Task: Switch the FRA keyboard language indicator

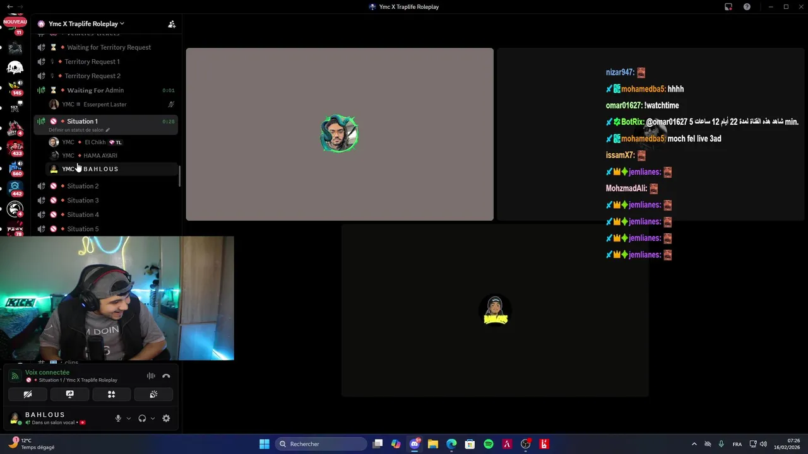Action: click(x=737, y=444)
